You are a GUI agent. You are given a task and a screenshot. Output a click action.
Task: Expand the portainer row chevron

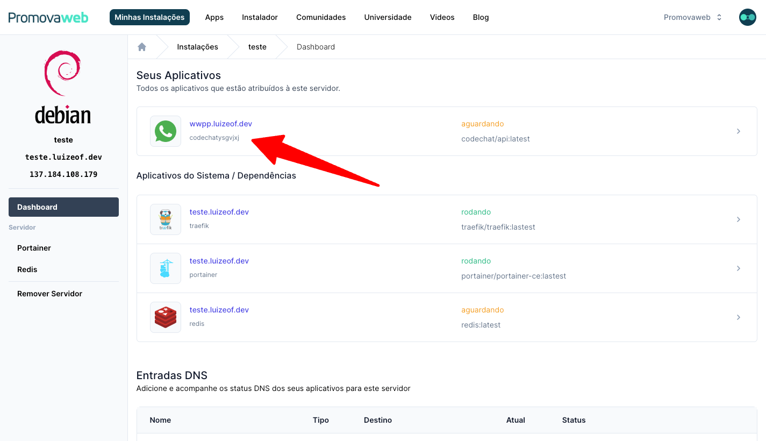[739, 268]
